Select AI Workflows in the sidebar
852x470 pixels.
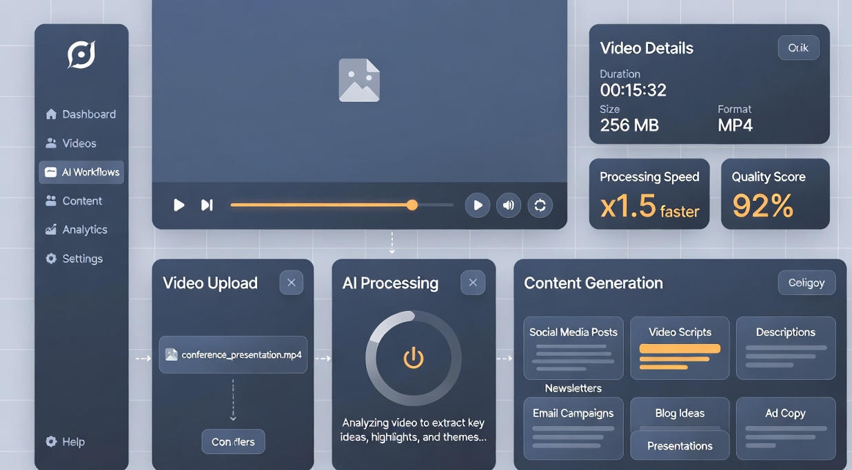[x=81, y=172]
